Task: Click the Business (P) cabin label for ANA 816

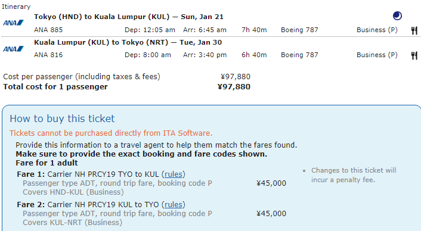Action: tap(377, 55)
